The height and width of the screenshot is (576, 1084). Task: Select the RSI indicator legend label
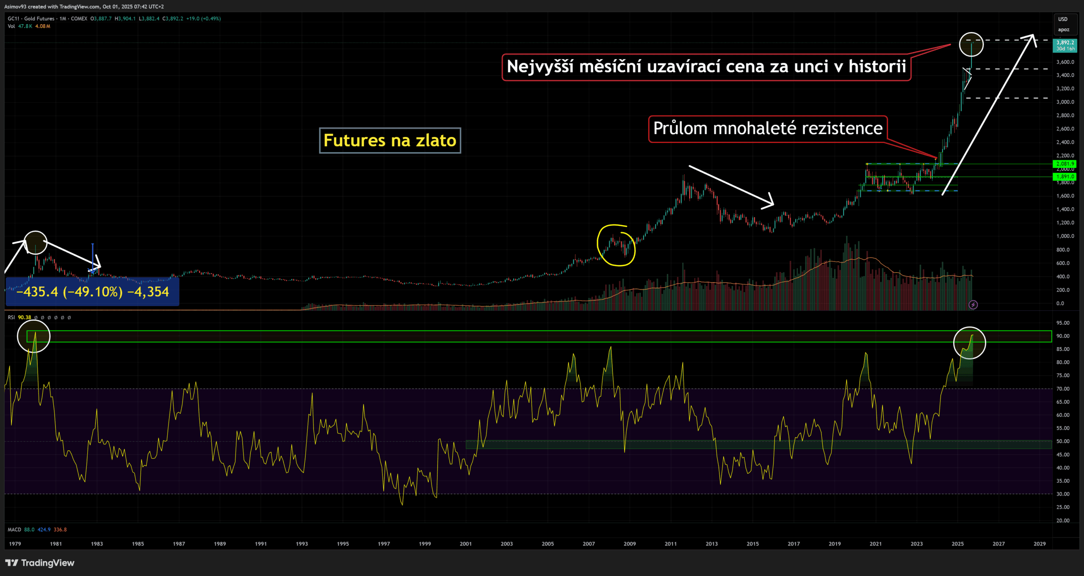[x=11, y=317]
